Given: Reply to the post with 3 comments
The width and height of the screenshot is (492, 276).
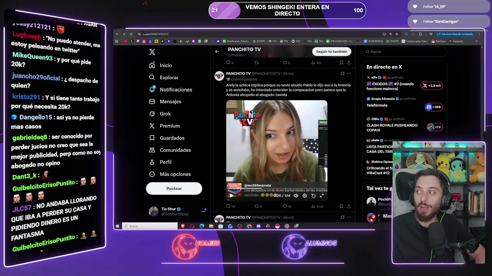Looking at the screenshot, I should click(229, 62).
